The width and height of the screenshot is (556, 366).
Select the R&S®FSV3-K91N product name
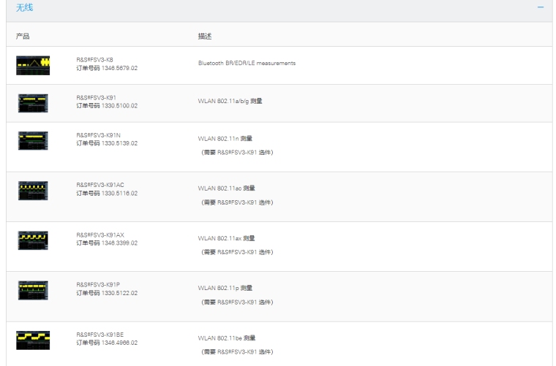[x=98, y=135]
